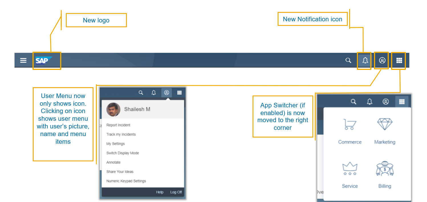Click the Help link in user menu footer
The height and width of the screenshot is (202, 427).
[160, 192]
